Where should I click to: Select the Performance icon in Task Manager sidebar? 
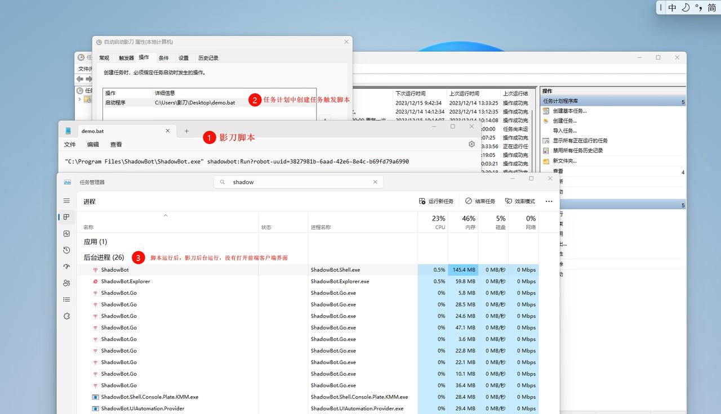(66, 233)
